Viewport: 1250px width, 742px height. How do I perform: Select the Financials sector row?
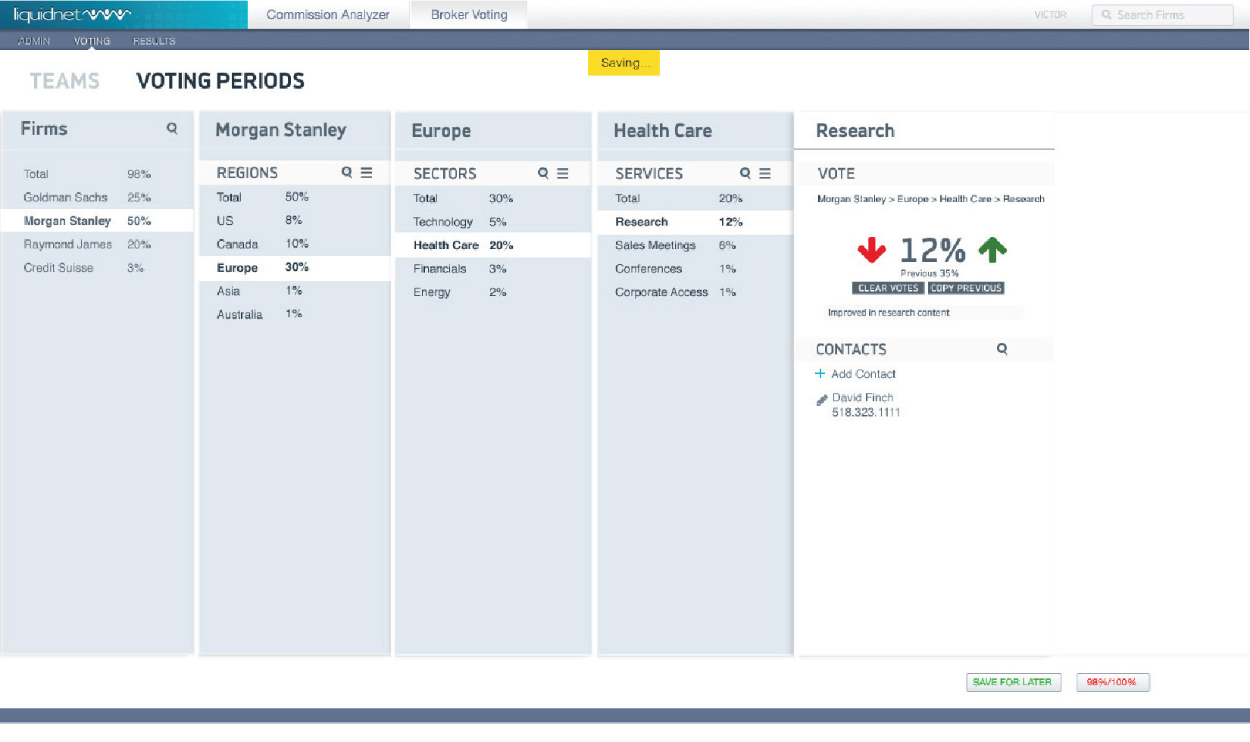(492, 269)
